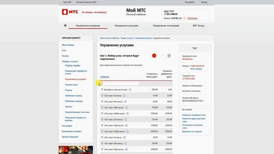Open info icon for CSD пакет 10000 минут
The image size is (274, 154).
(x=127, y=113)
